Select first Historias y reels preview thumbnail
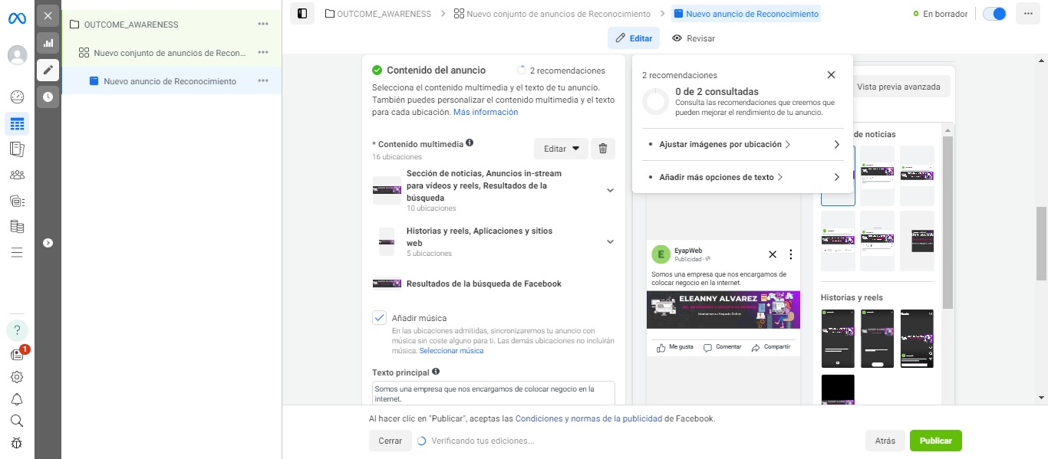The image size is (1048, 459). (x=838, y=339)
